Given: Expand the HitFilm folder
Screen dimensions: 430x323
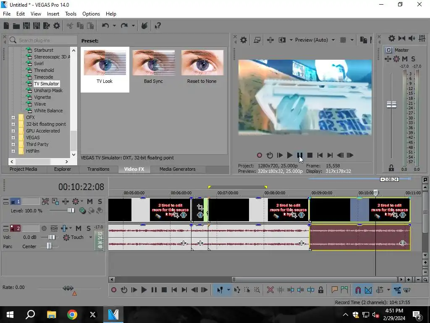Looking at the screenshot, I should coord(13,151).
